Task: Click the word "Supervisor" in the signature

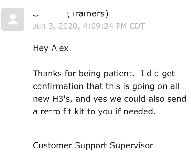Action: click(x=132, y=145)
